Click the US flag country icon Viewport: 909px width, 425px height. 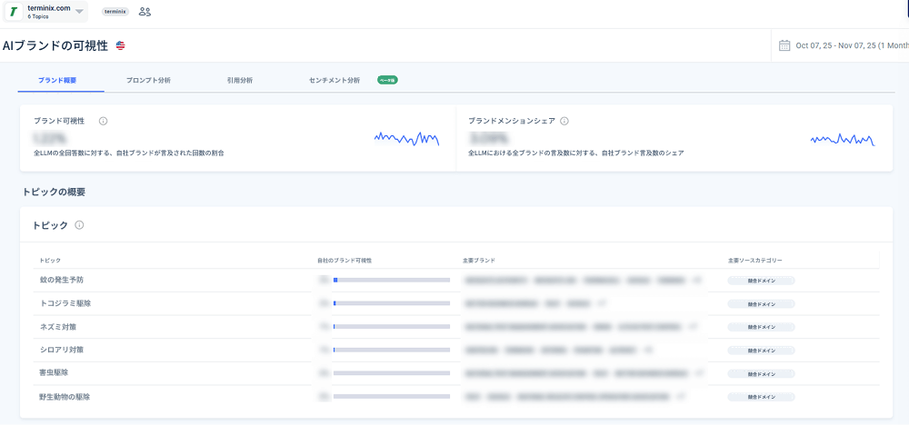click(x=121, y=45)
